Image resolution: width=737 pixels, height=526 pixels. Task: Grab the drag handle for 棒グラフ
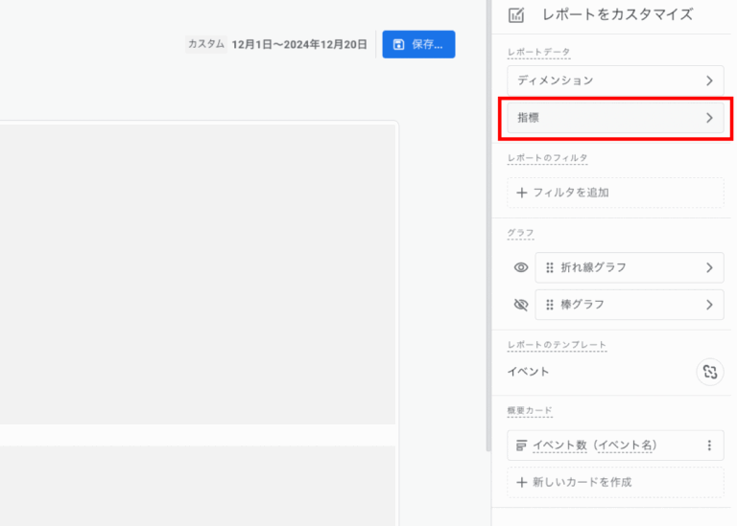(550, 305)
